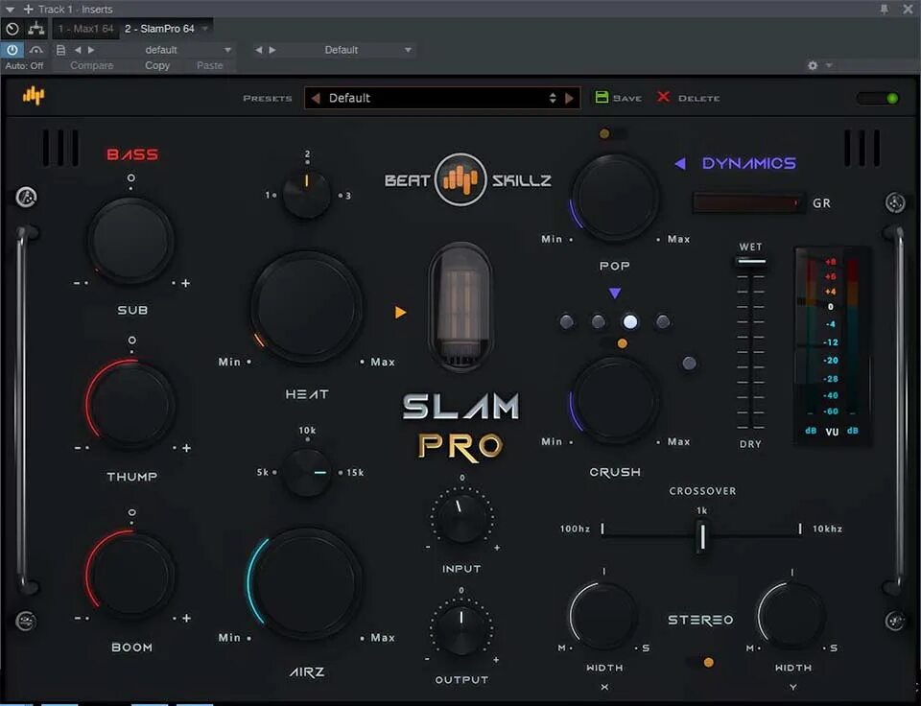This screenshot has width=921, height=706.
Task: Click the INPUT gain knob
Action: click(461, 516)
